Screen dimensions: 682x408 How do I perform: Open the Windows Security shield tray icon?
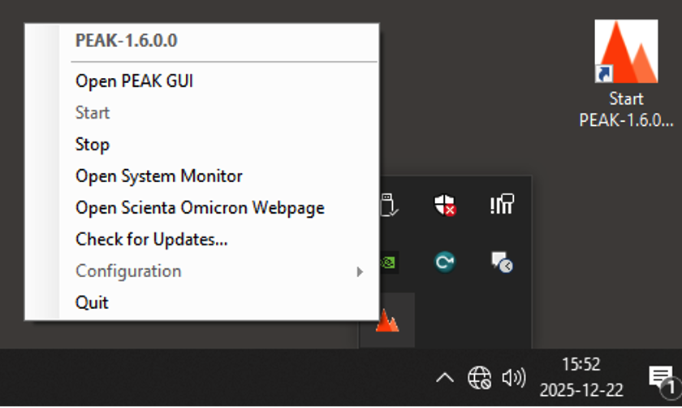(x=444, y=205)
